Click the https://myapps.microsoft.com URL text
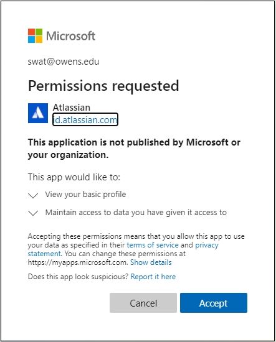Viewport: 276px width, 342px height. pyautogui.click(x=78, y=262)
